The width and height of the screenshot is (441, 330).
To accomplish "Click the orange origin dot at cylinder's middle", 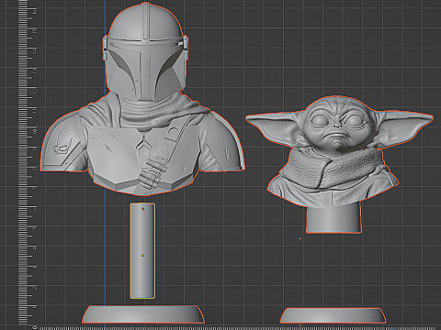I will 142,255.
